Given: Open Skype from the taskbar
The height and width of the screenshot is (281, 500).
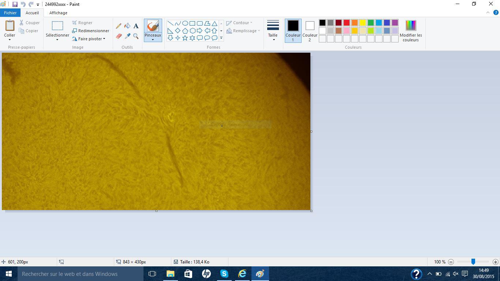Looking at the screenshot, I should coord(224,274).
